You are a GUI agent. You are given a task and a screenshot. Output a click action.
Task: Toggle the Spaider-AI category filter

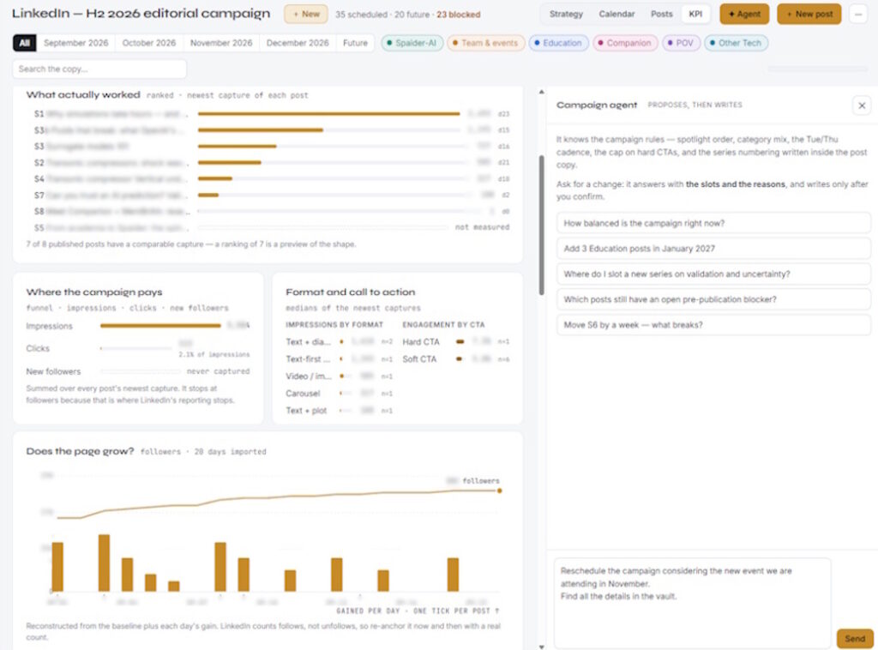click(x=412, y=43)
